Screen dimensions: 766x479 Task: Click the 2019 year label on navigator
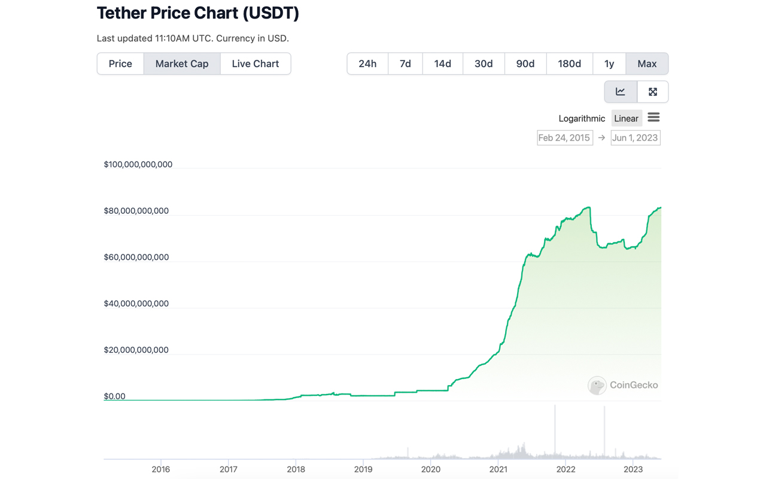(363, 469)
